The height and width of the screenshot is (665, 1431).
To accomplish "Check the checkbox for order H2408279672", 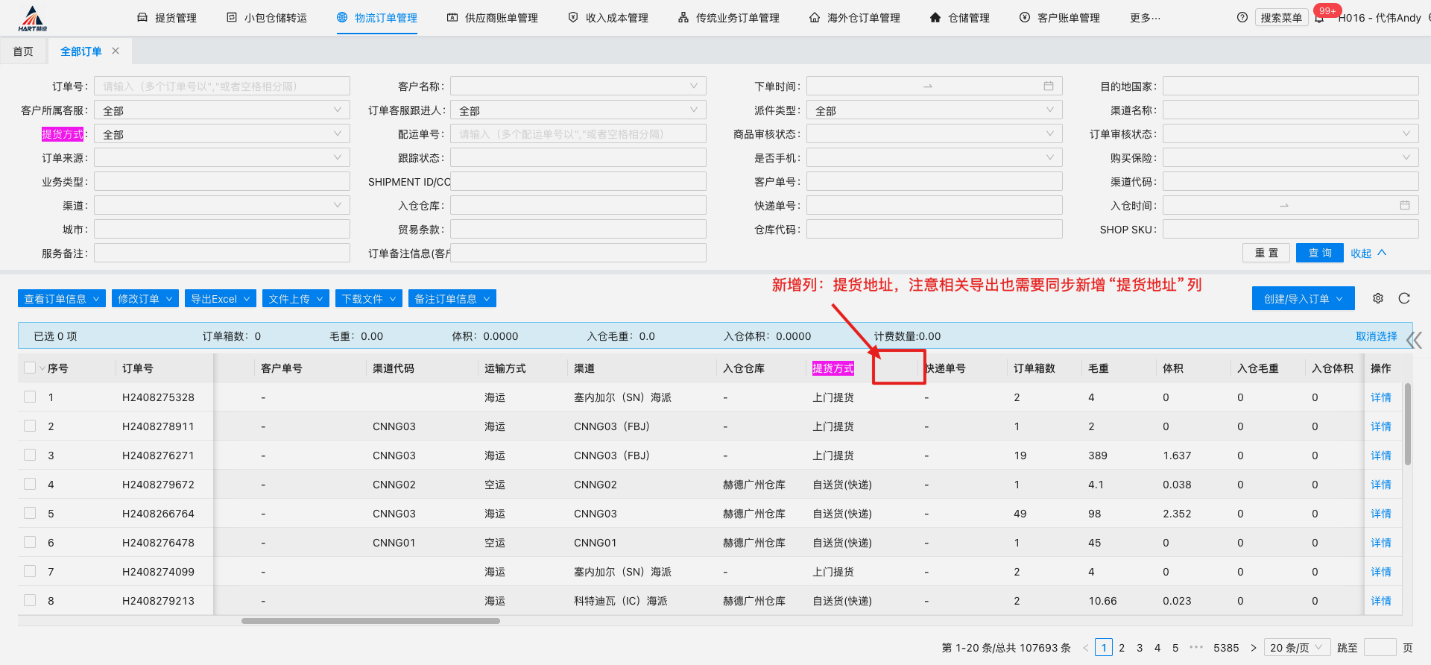I will [30, 484].
